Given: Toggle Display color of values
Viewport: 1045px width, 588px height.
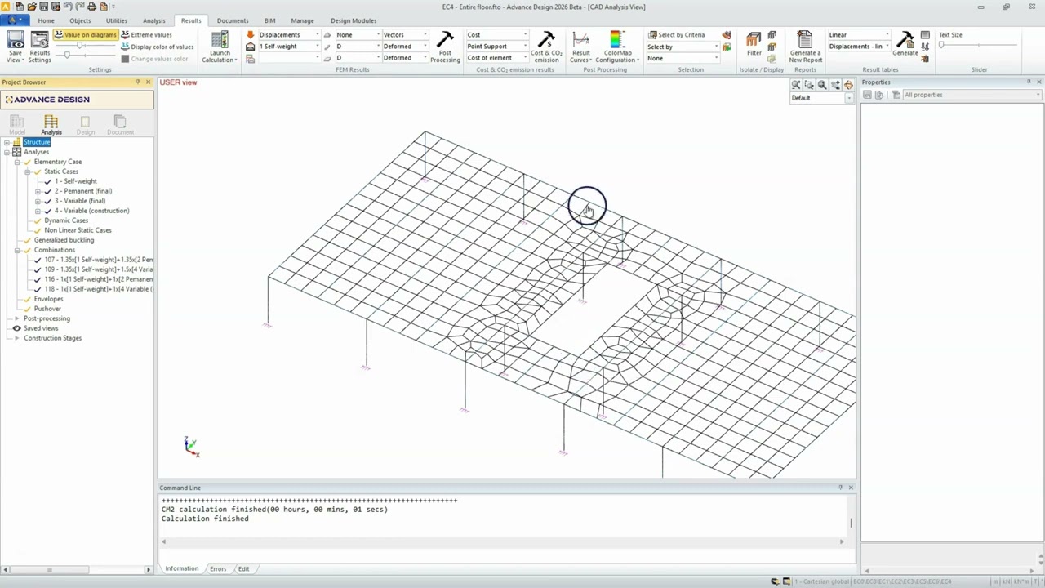Looking at the screenshot, I should coord(157,47).
